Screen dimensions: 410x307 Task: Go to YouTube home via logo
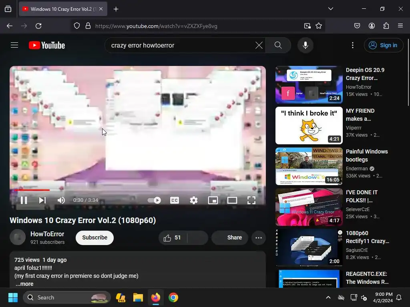tap(47, 45)
